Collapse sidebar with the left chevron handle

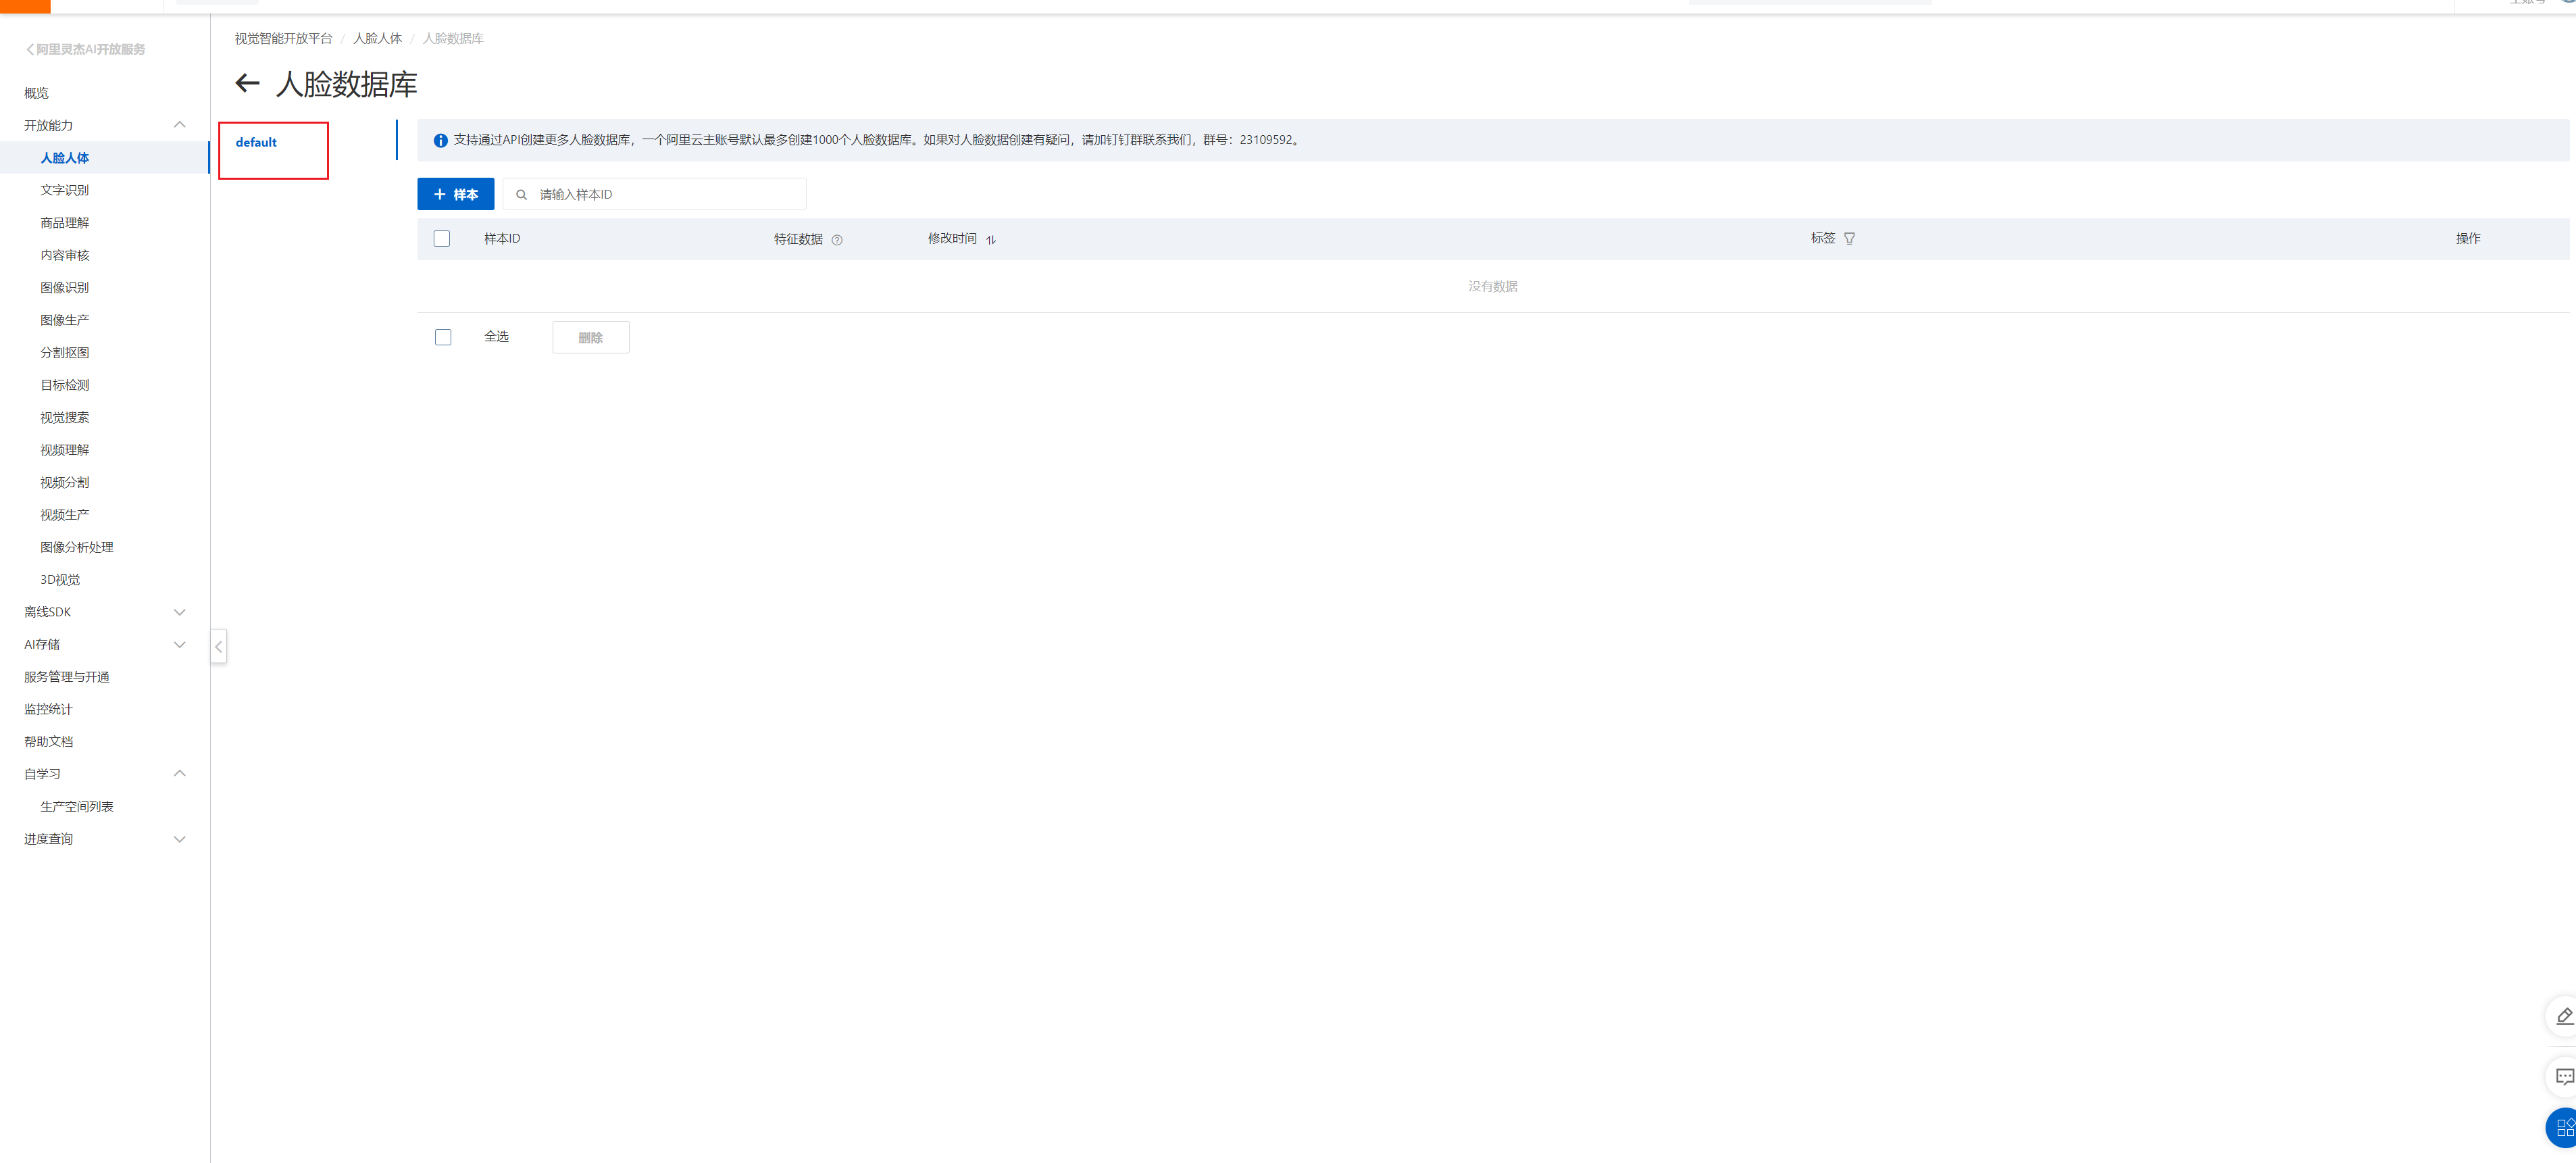(x=219, y=647)
